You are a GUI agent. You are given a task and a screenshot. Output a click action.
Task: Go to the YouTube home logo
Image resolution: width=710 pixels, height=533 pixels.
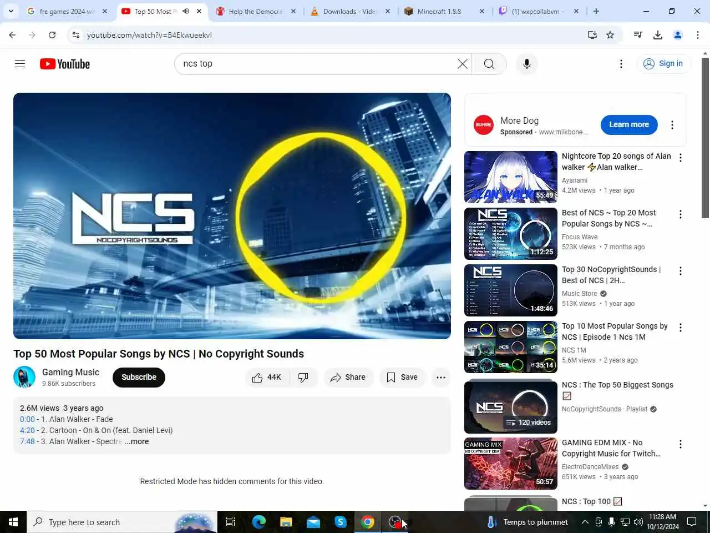(65, 64)
